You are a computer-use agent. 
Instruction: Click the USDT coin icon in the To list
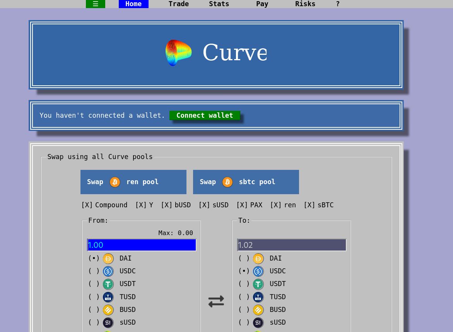[258, 284]
